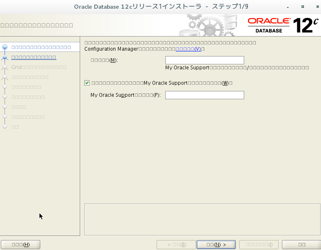The width and height of the screenshot is (321, 250).
Task: Click the Help (H) button
Action: [x=20, y=245]
